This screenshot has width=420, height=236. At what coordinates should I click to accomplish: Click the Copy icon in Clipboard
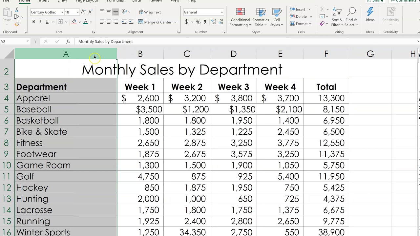click(17, 17)
